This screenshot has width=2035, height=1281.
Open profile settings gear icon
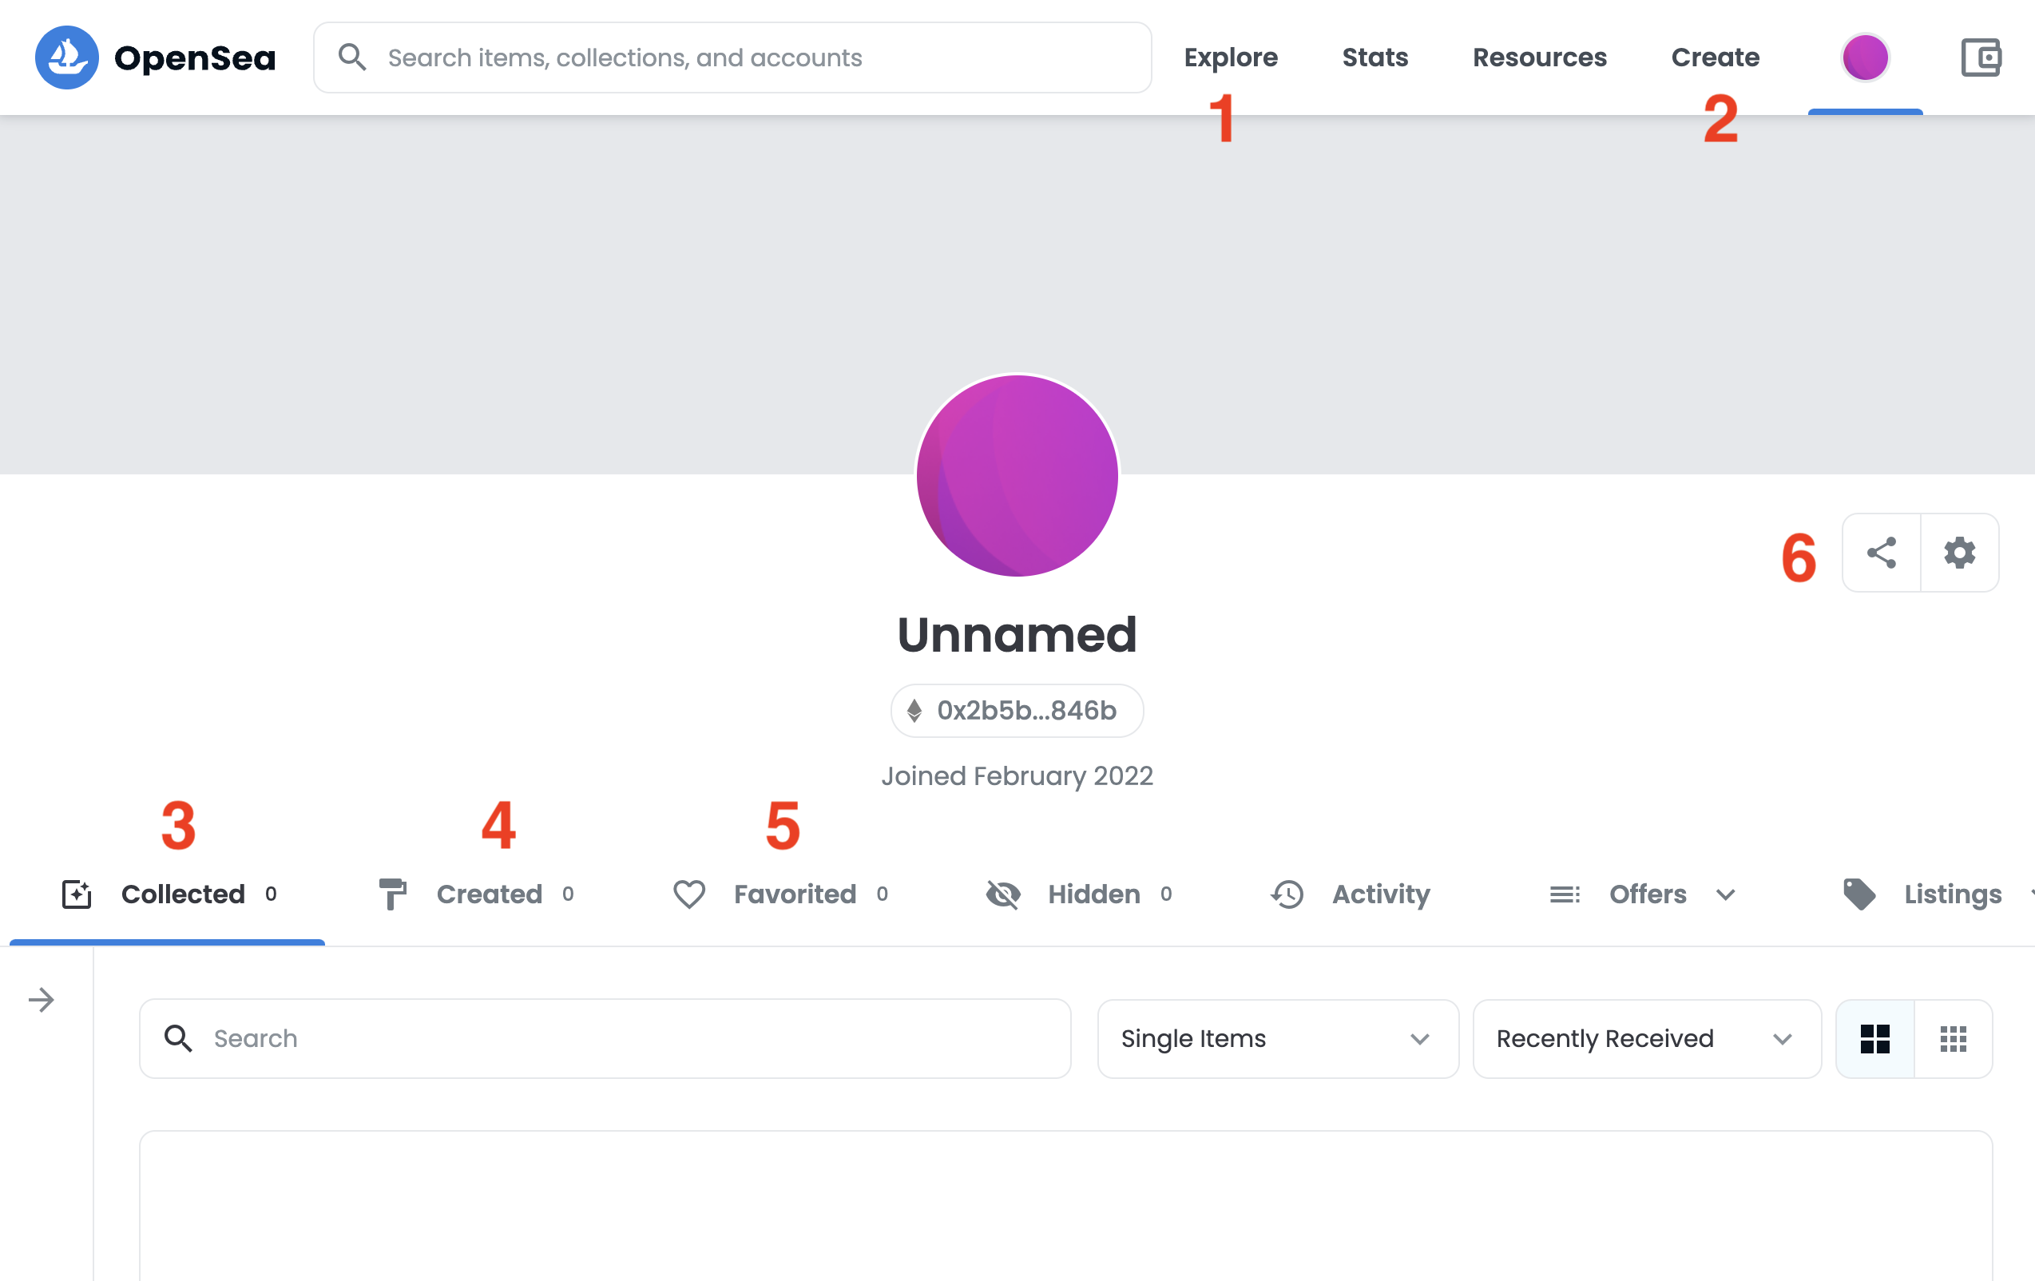1959,553
